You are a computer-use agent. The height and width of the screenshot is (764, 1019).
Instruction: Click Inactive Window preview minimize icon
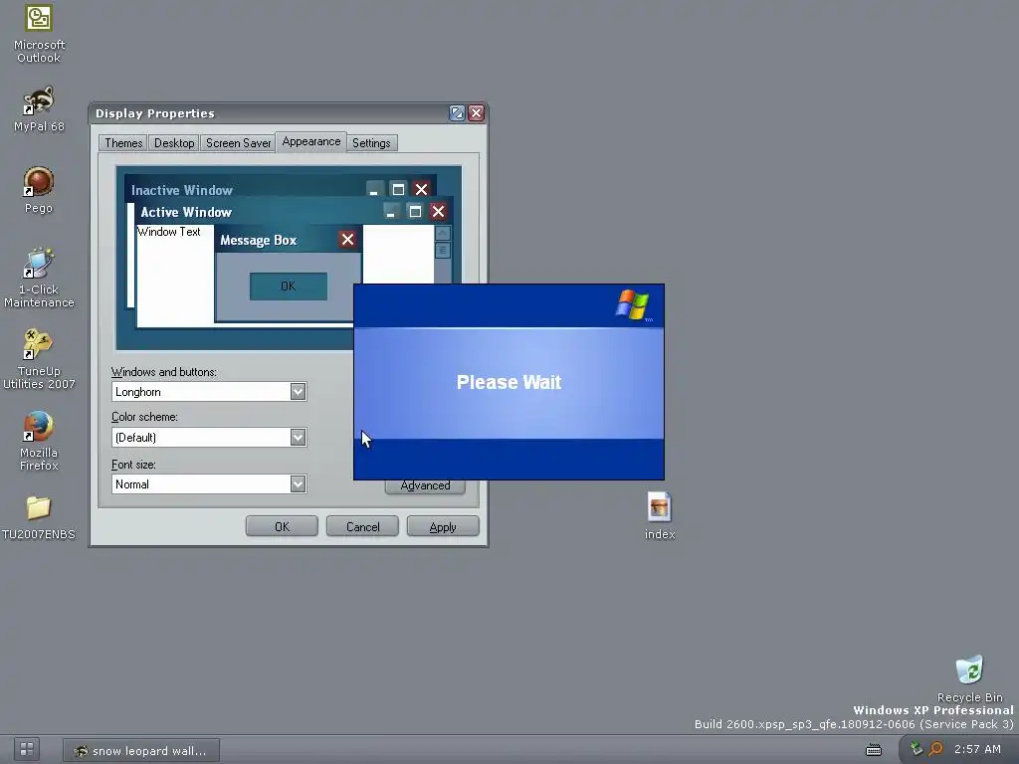[x=374, y=189]
